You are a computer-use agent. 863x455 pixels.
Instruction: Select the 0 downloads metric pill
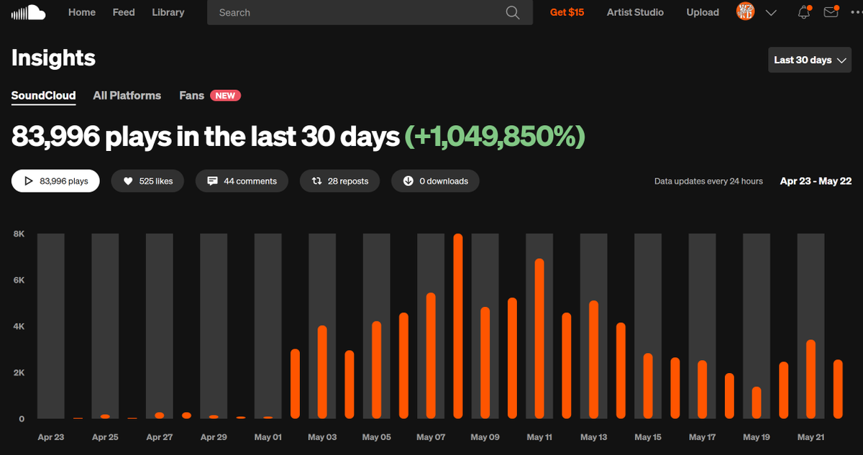click(435, 181)
